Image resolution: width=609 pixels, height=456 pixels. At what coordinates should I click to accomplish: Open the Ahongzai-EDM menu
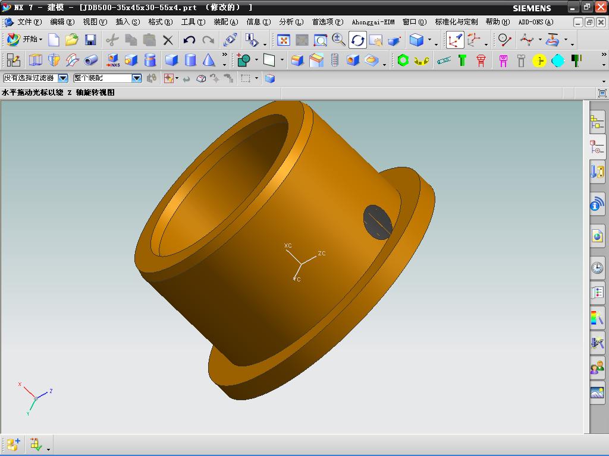[x=373, y=22]
